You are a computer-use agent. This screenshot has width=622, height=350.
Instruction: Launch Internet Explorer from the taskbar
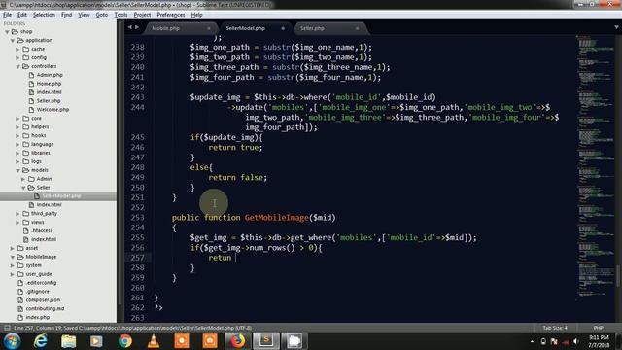[x=40, y=341]
